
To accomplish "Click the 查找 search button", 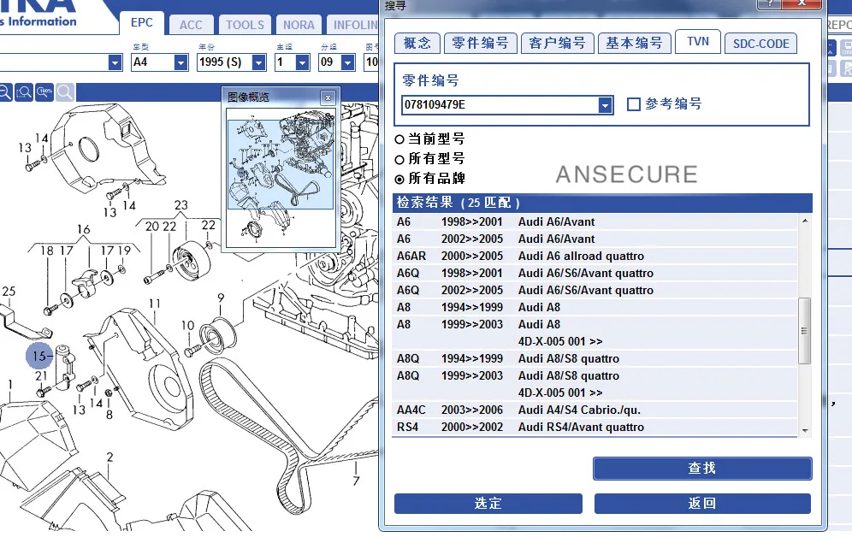I will [702, 468].
